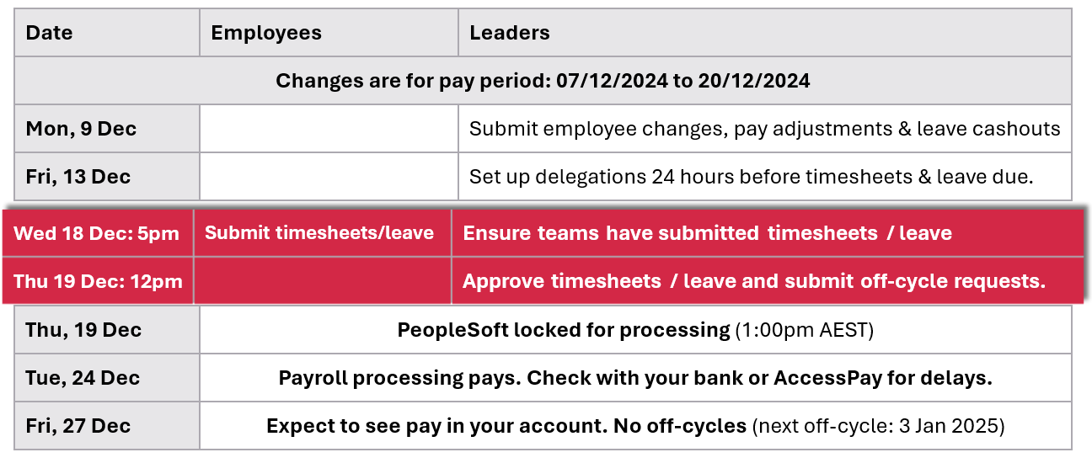Click the empty Employees cell for Mon, 9 Dec
The height and width of the screenshot is (463, 1092).
329,129
